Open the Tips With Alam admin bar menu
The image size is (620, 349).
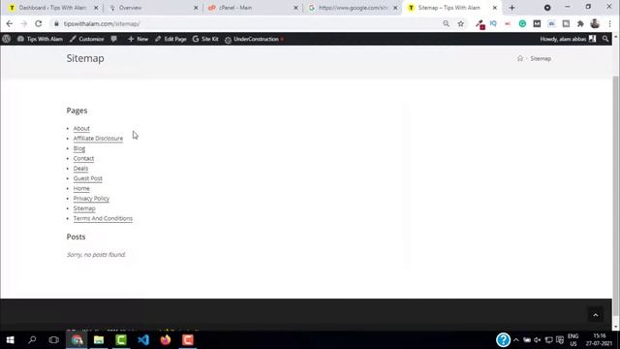pyautogui.click(x=40, y=39)
